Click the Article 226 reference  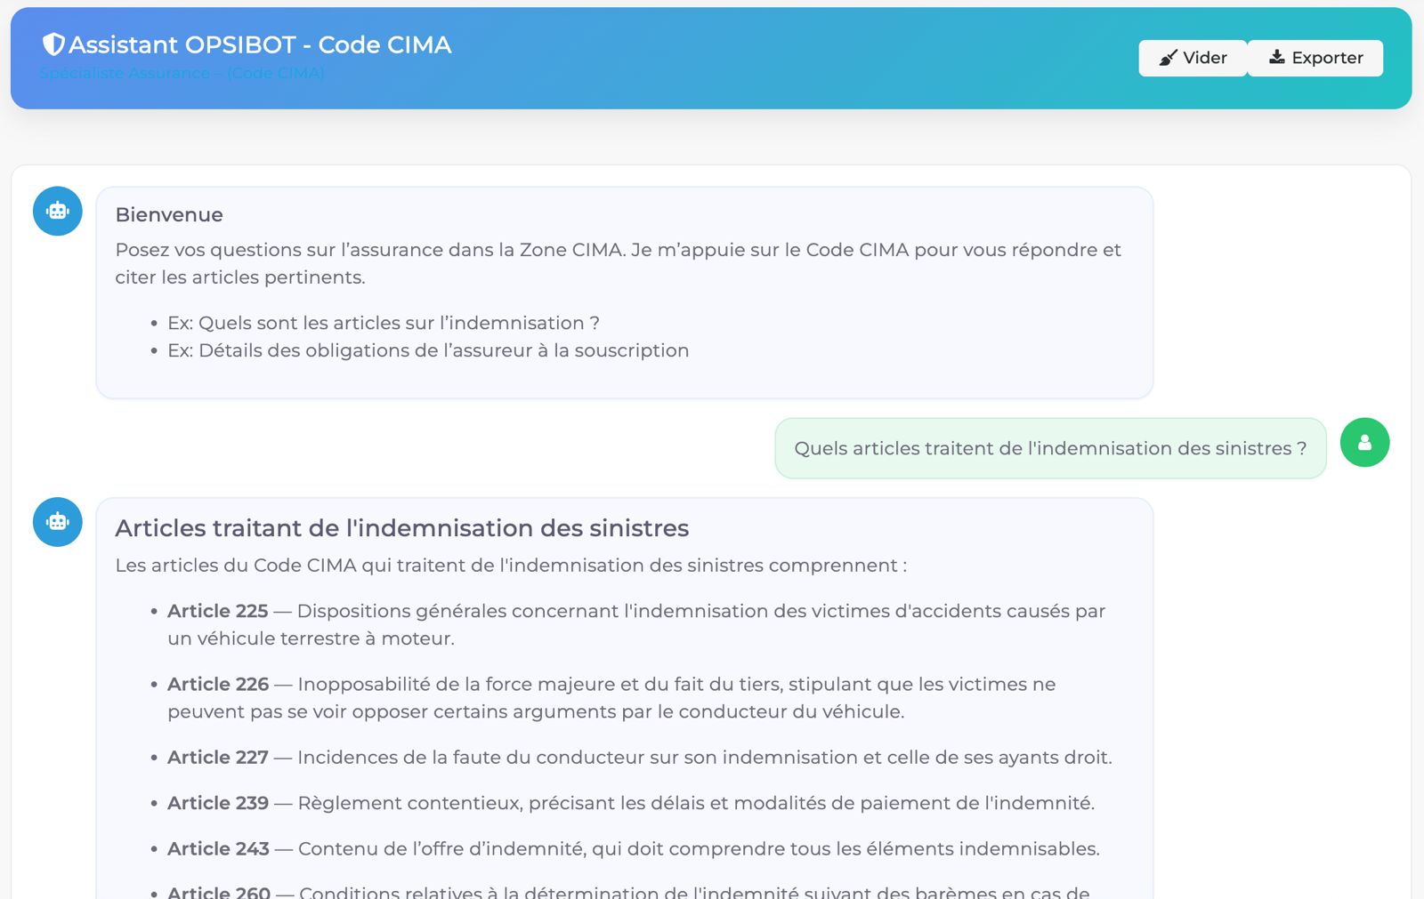(x=218, y=684)
